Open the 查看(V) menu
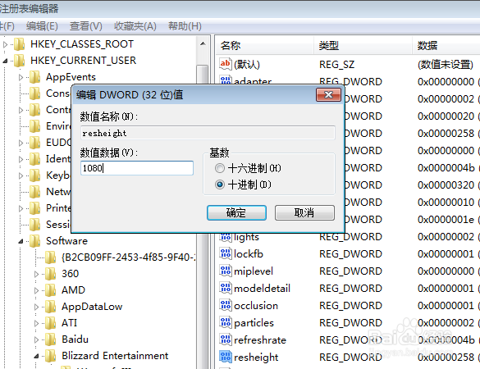Image resolution: width=480 pixels, height=369 pixels. pyautogui.click(x=85, y=26)
